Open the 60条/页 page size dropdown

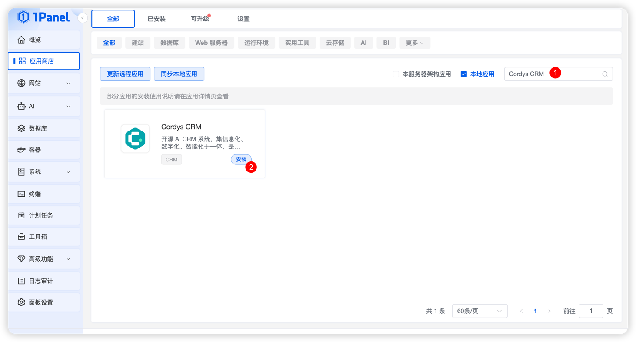[479, 311]
